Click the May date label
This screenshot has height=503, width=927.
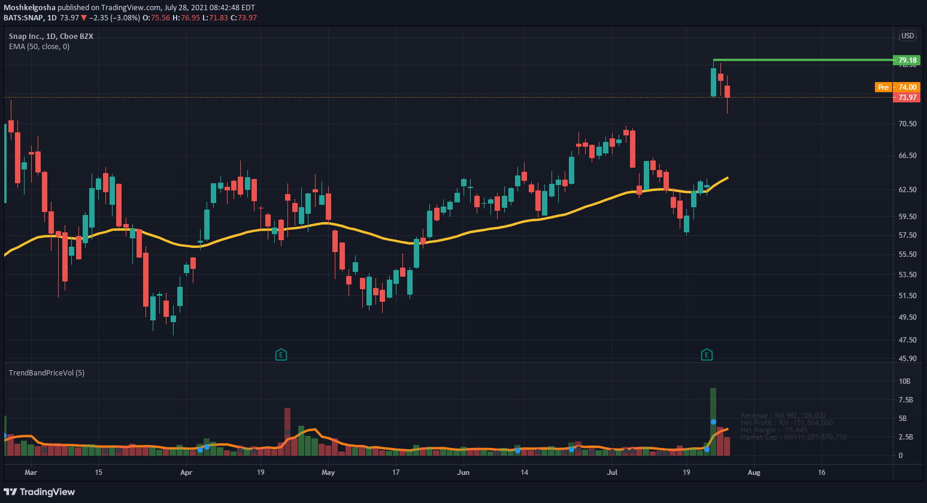pyautogui.click(x=328, y=472)
